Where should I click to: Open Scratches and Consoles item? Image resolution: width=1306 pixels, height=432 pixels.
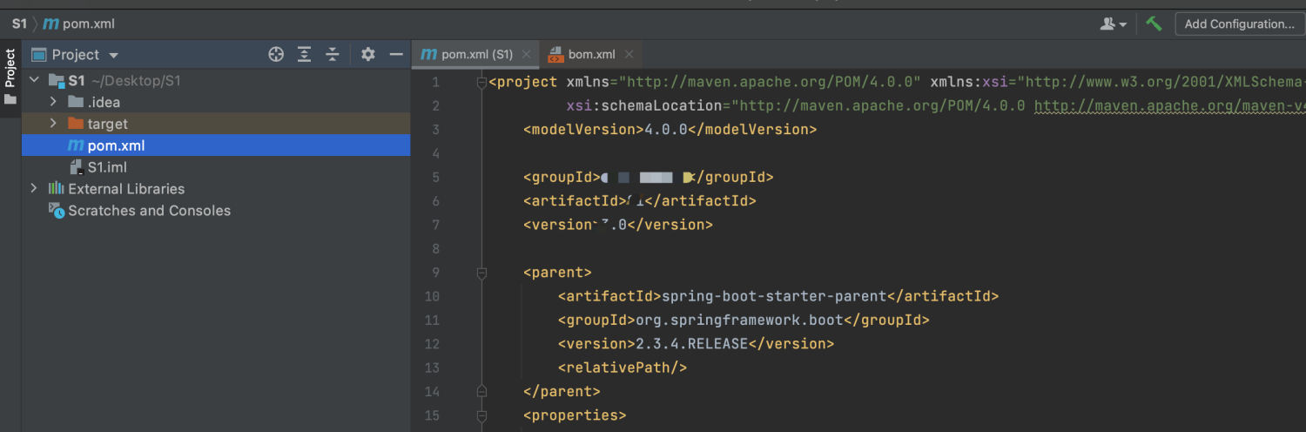point(149,211)
